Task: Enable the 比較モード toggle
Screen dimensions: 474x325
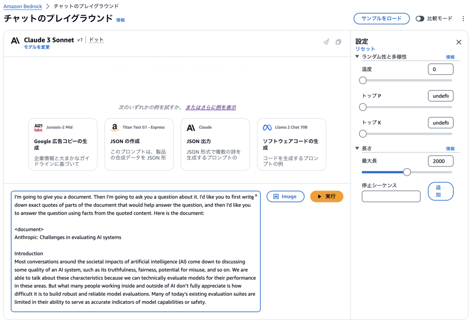Action: pyautogui.click(x=420, y=18)
